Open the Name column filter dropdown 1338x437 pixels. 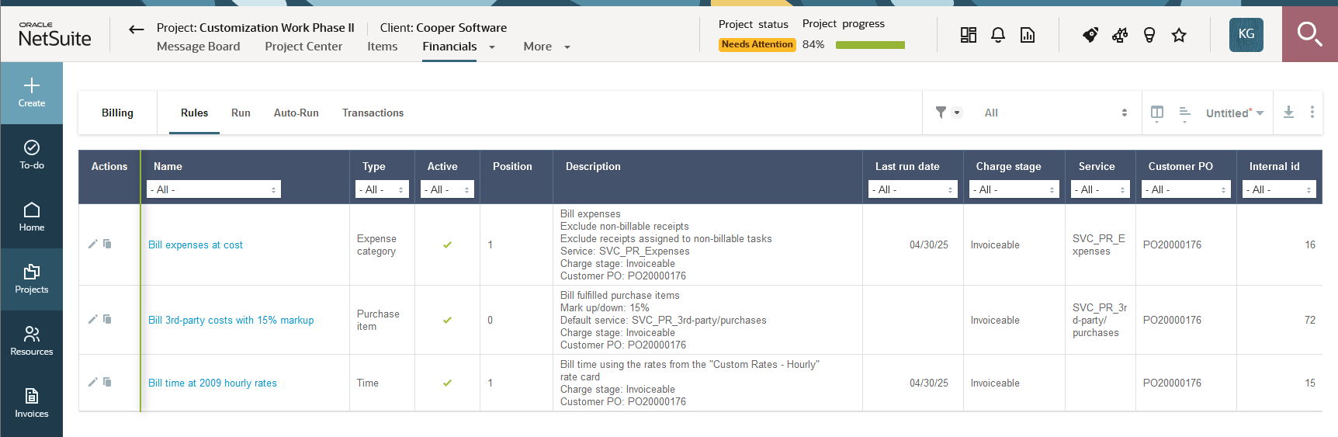[213, 189]
